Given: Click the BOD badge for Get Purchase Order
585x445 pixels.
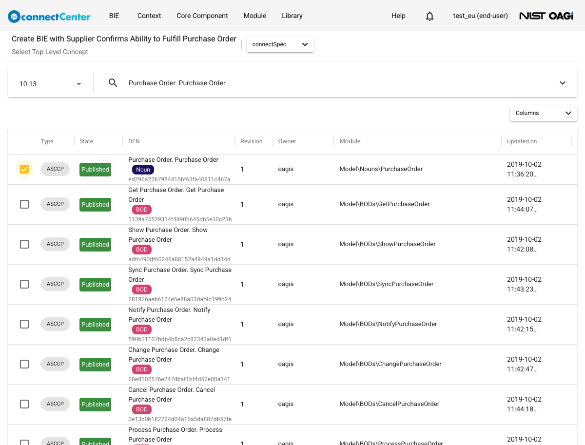Looking at the screenshot, I should tap(142, 210).
